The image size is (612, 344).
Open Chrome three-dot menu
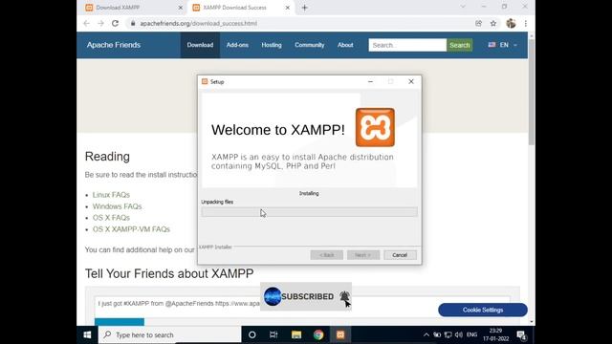click(526, 23)
